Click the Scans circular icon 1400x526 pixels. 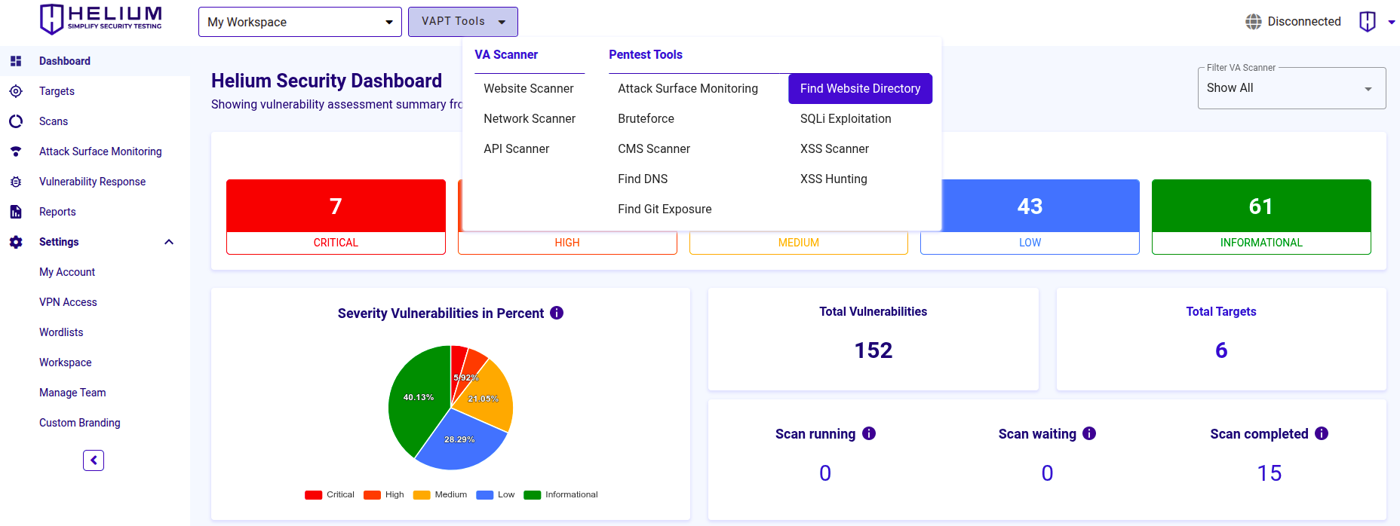point(16,121)
